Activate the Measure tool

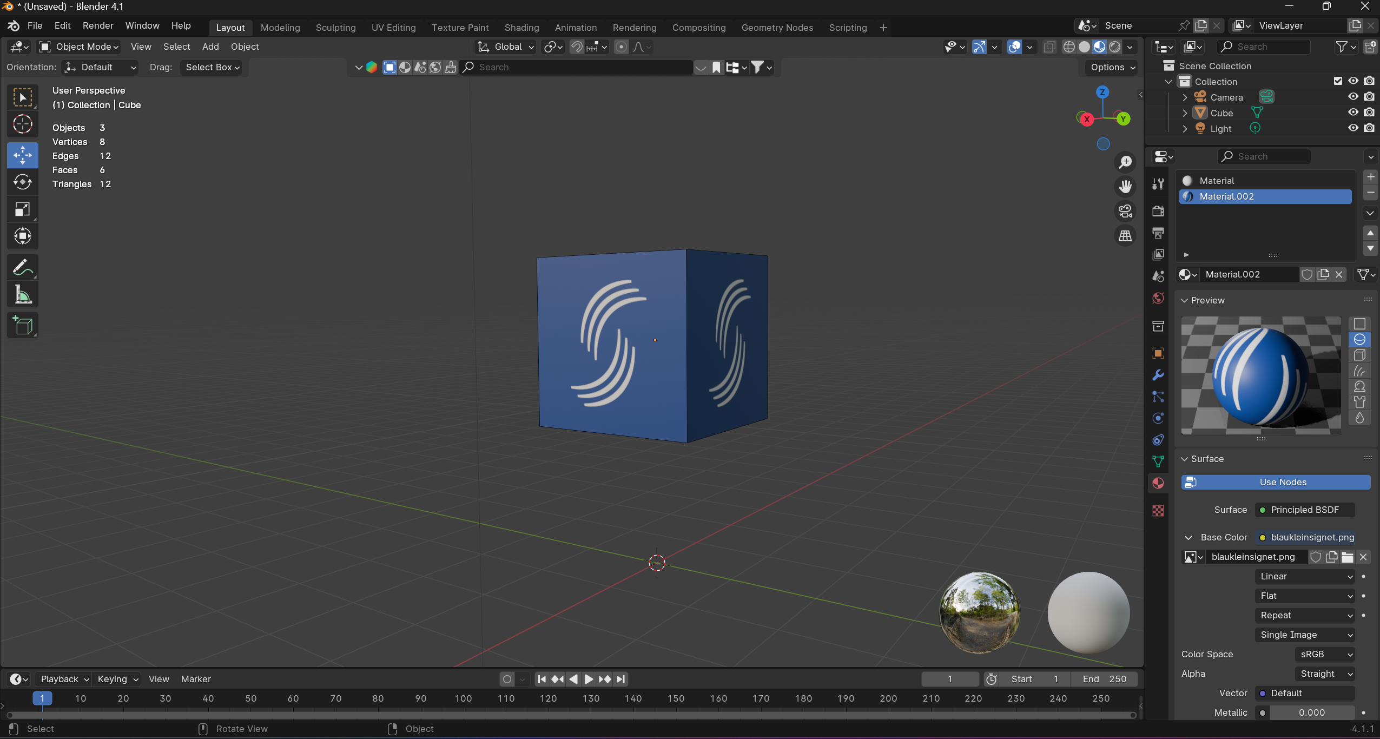point(22,295)
